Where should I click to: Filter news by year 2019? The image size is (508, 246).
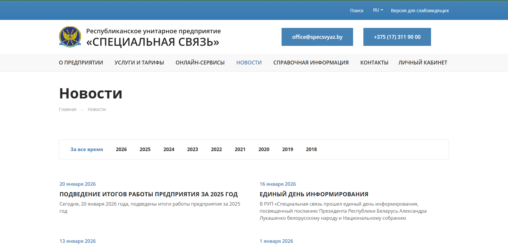(x=288, y=149)
